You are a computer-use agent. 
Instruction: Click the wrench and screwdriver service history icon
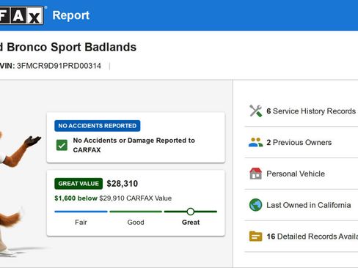click(x=255, y=111)
